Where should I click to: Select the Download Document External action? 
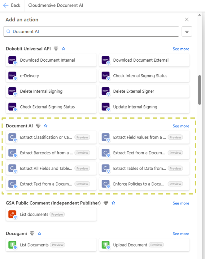click(x=144, y=60)
